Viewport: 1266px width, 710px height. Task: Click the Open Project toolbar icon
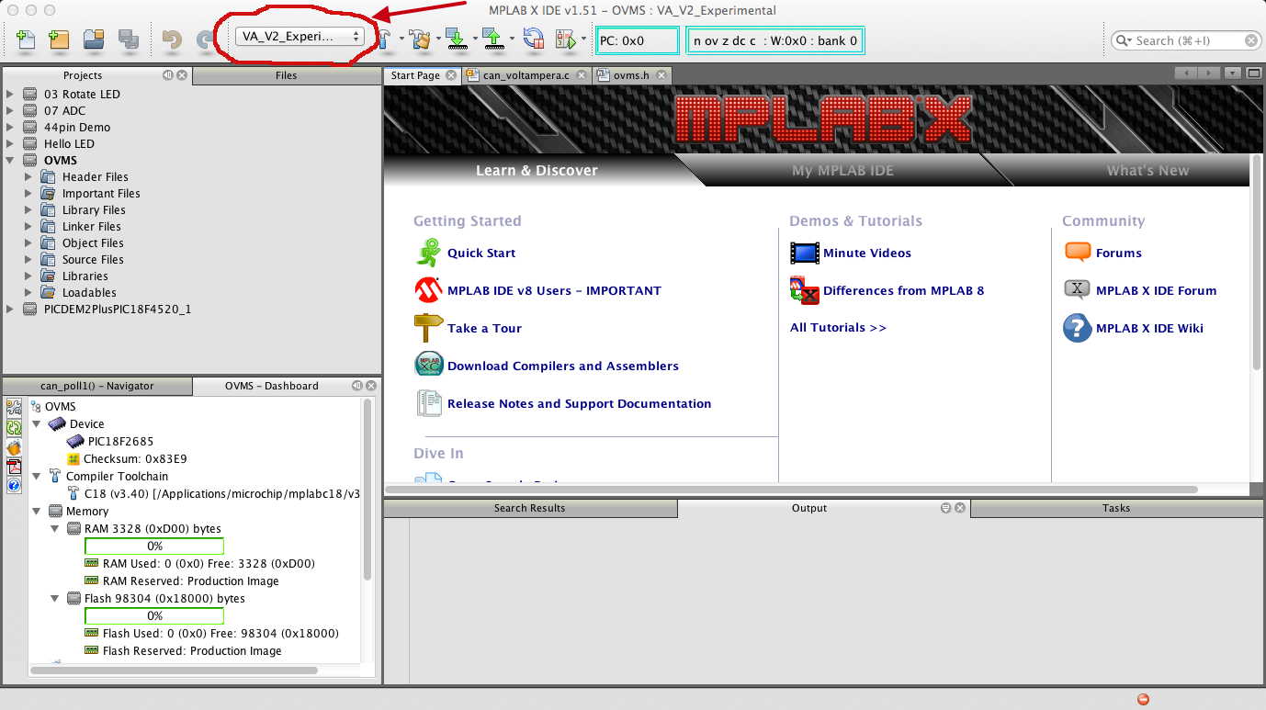[93, 39]
